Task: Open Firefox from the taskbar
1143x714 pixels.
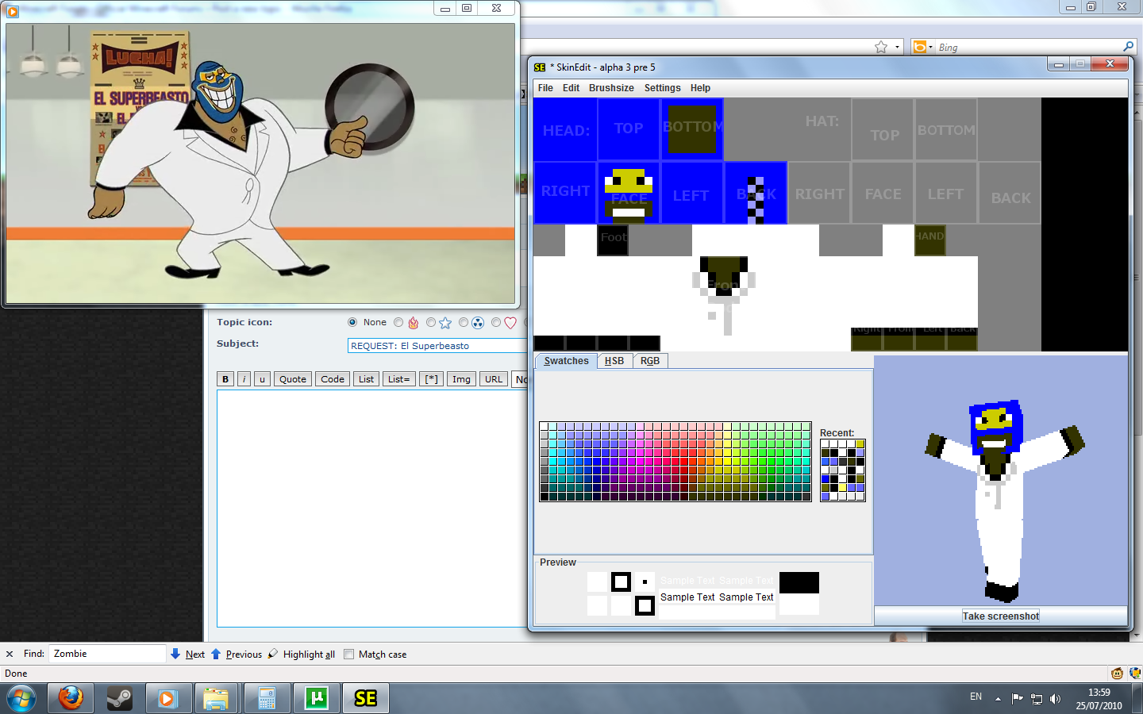Action: tap(71, 698)
